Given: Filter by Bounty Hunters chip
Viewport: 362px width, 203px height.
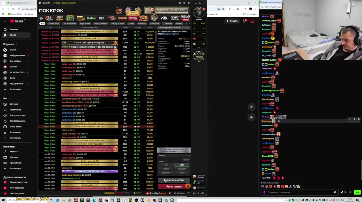Looking at the screenshot, I should 118,24.
